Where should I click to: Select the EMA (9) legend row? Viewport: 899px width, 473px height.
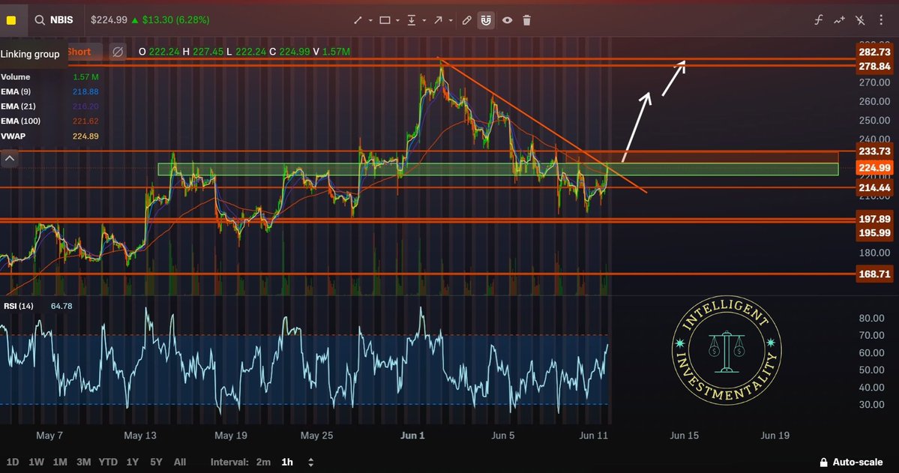pyautogui.click(x=50, y=91)
